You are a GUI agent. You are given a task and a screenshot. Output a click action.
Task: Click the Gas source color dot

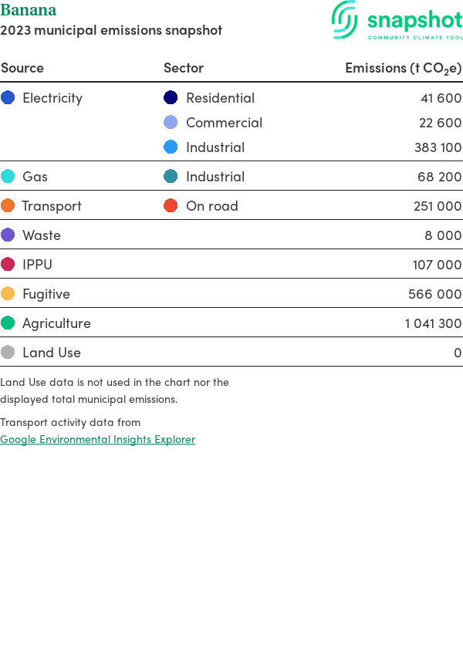point(8,177)
